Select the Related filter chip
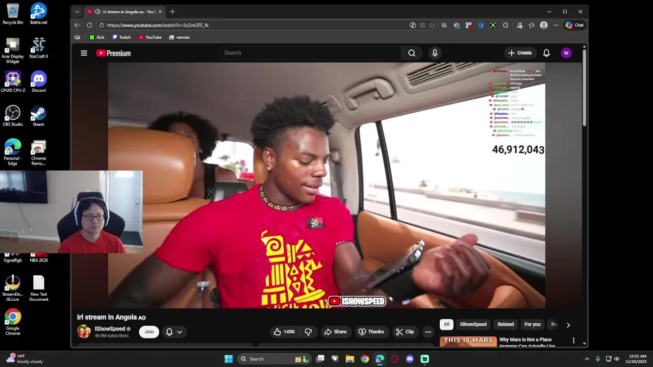This screenshot has width=653, height=367. [506, 324]
